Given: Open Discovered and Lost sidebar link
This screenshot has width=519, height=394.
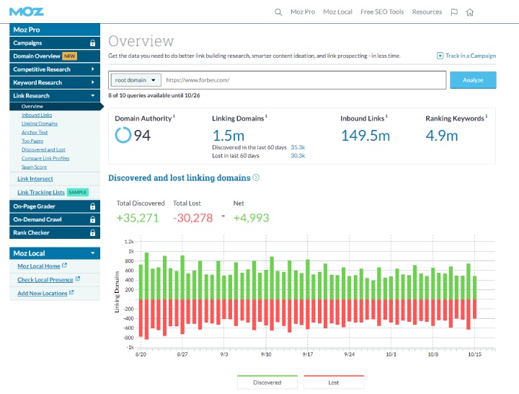Looking at the screenshot, I should (x=43, y=150).
